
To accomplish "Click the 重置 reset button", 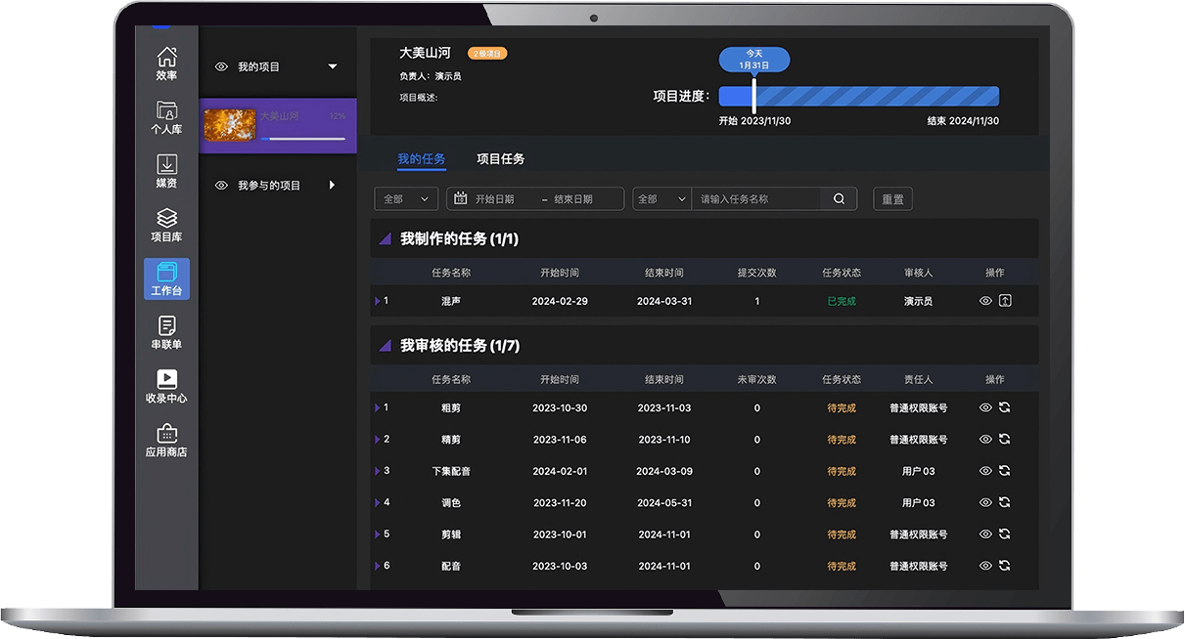I will [892, 198].
